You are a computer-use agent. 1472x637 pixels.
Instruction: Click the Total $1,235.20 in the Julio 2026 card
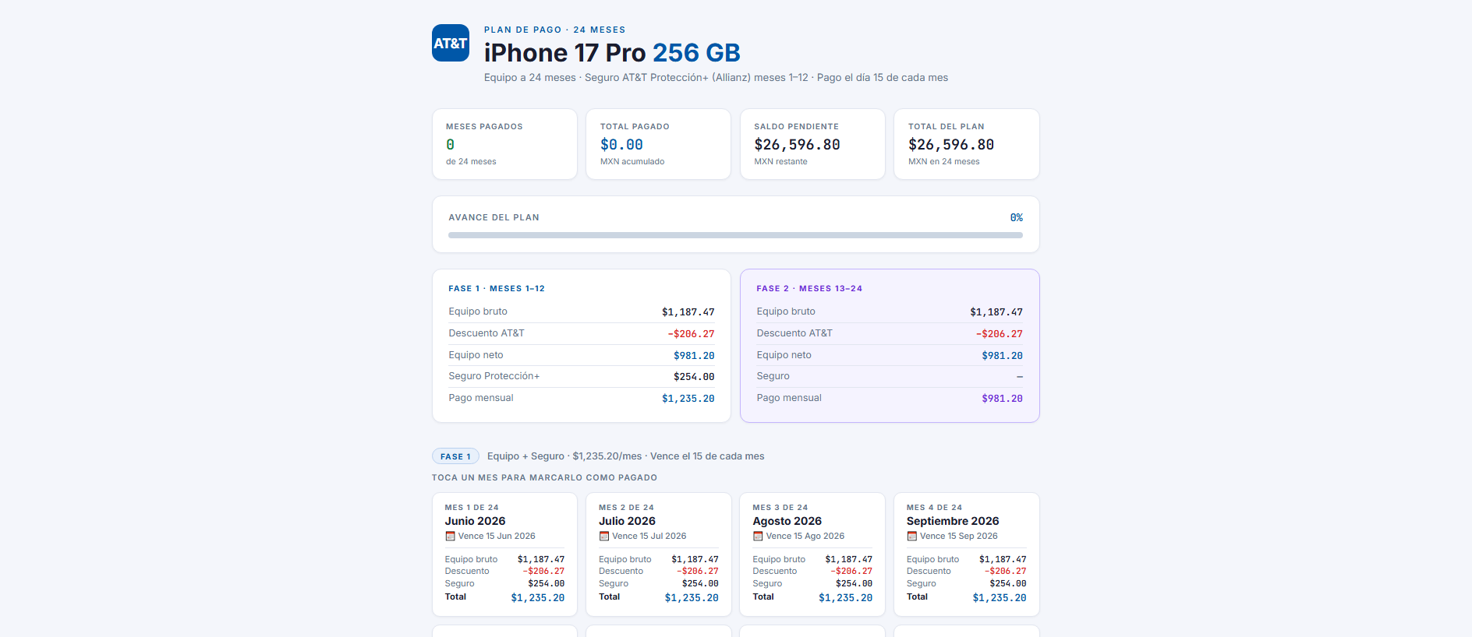pos(692,598)
